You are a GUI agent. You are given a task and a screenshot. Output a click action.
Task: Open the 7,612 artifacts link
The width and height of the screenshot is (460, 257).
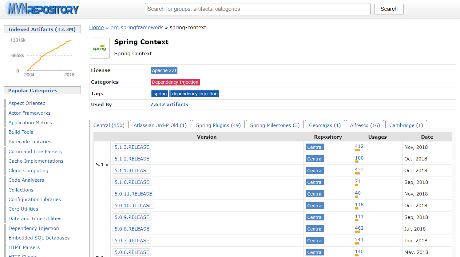point(169,105)
